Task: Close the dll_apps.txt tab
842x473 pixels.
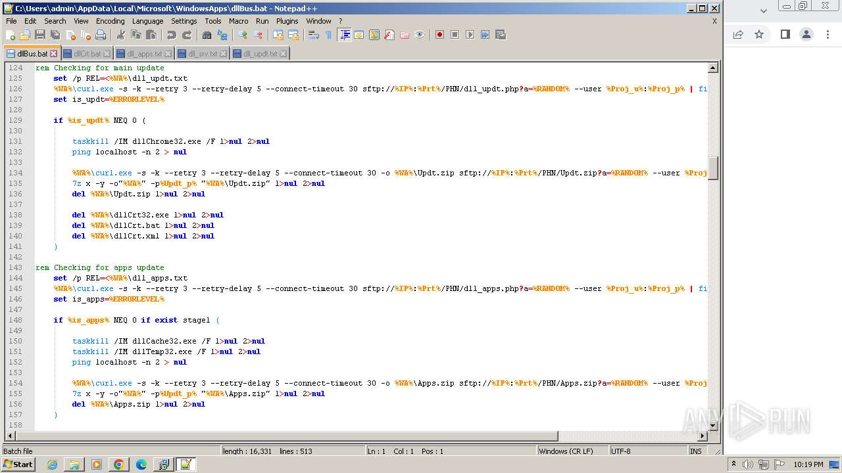Action: pos(168,54)
